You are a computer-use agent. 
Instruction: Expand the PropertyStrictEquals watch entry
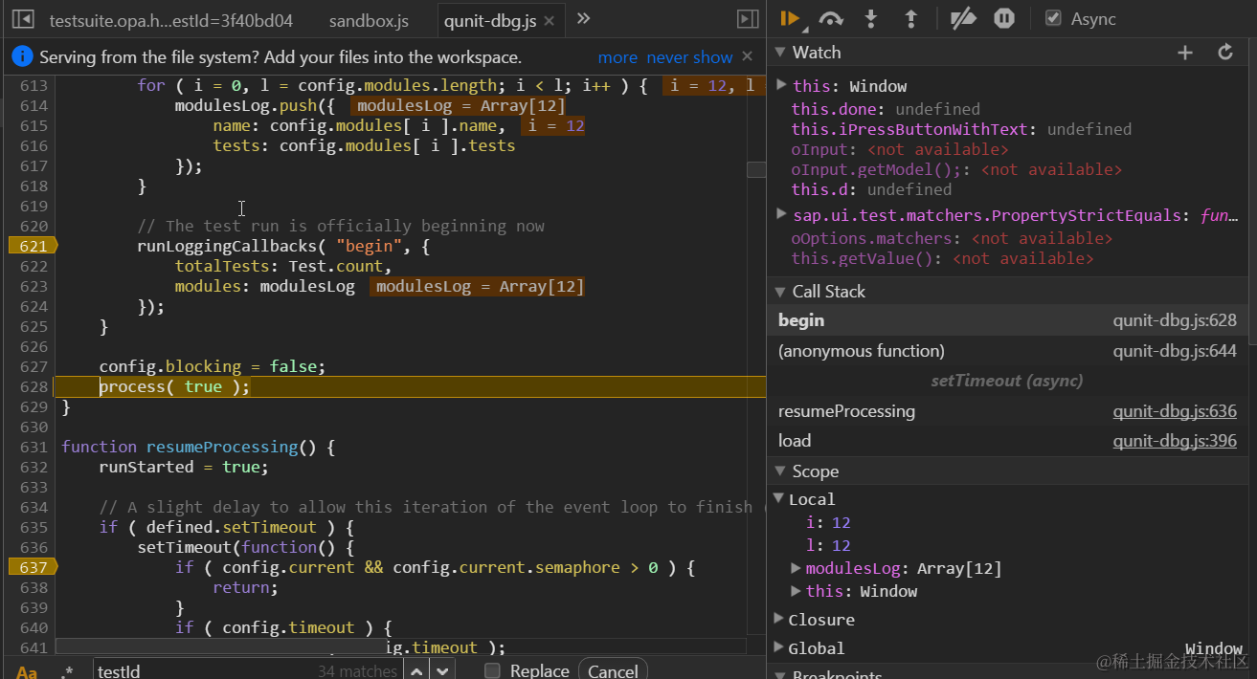coord(781,214)
